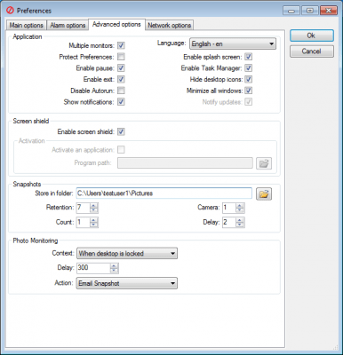Increase the Photo Monitoring Delay of 300
The height and width of the screenshot is (355, 343).
click(x=114, y=265)
